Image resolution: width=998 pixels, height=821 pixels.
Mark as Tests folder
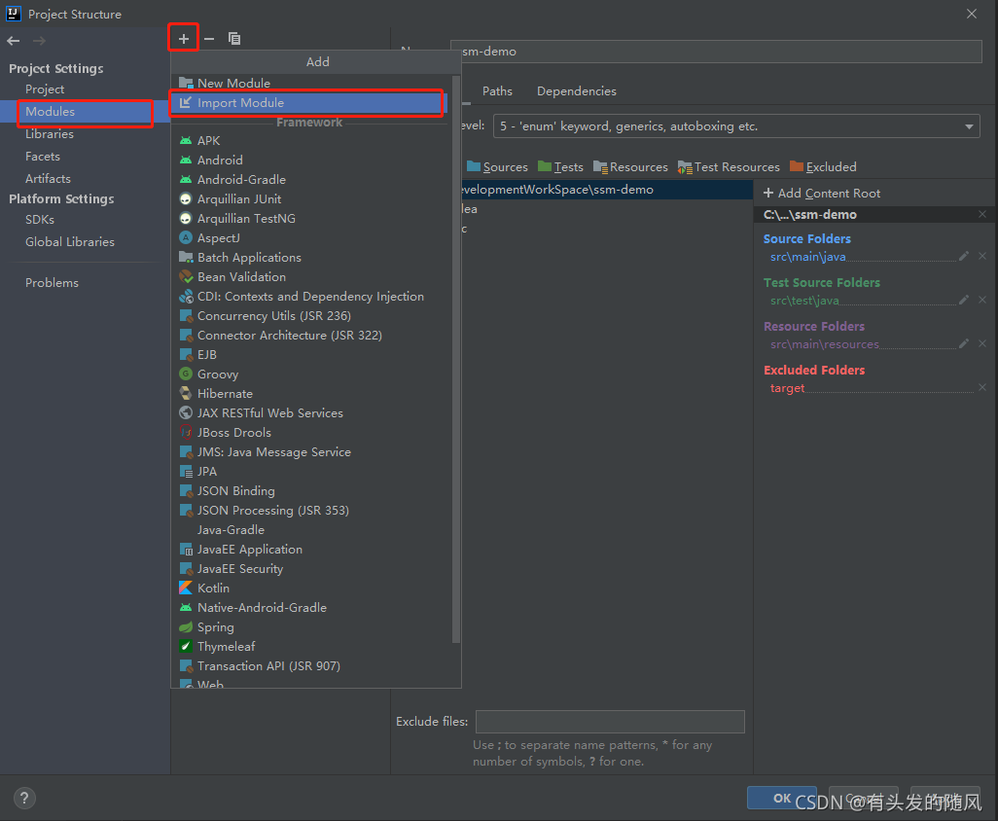560,166
